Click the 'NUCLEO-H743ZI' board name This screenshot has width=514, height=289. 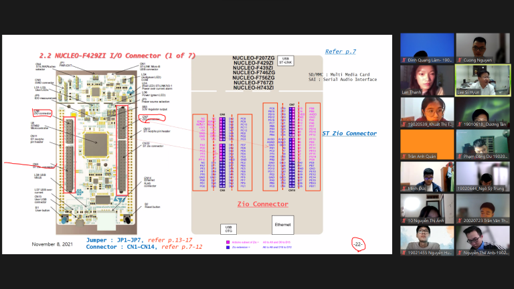254,88
